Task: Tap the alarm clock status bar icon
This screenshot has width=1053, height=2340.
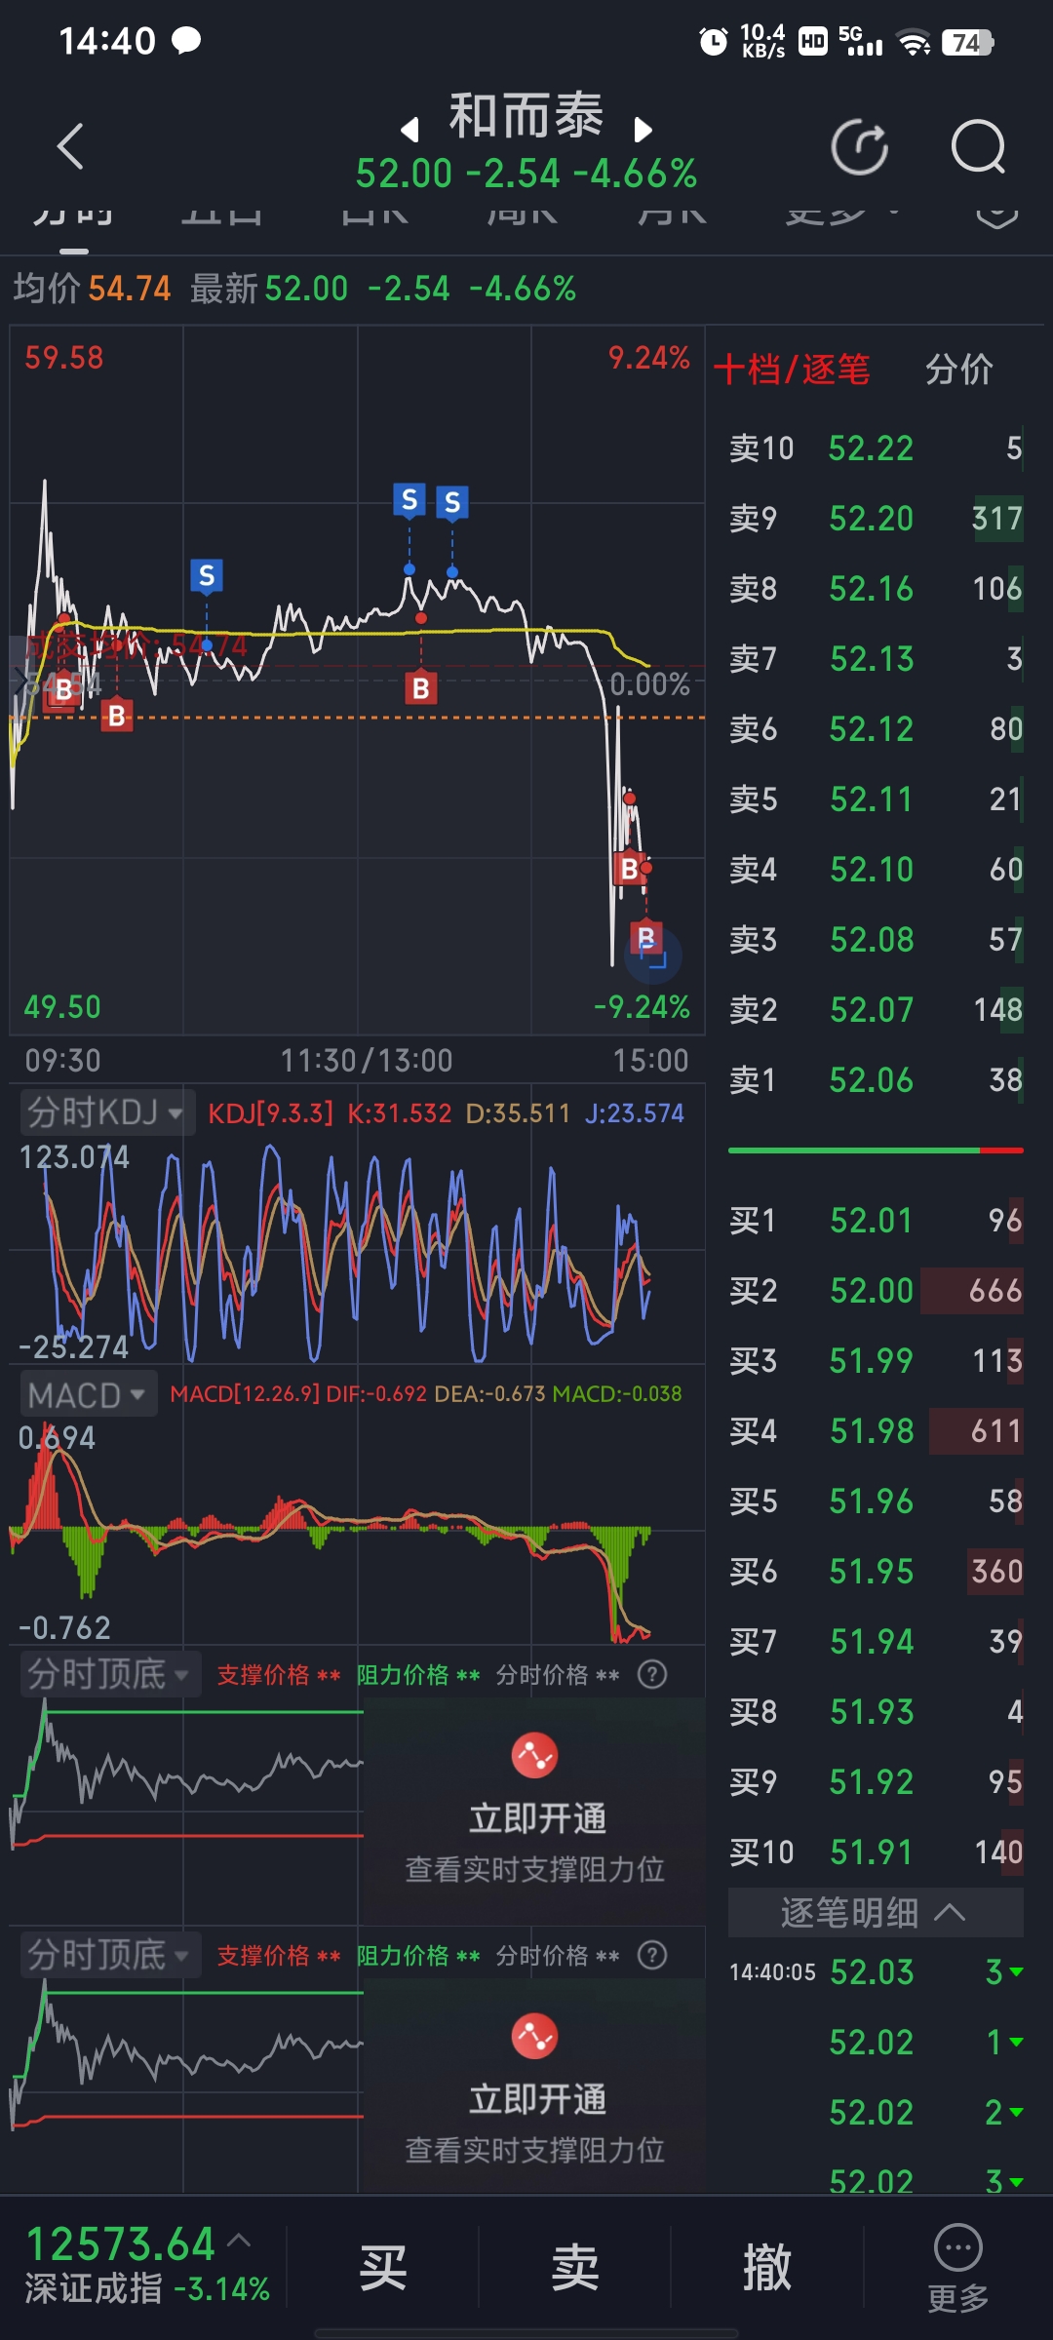Action: 714,41
